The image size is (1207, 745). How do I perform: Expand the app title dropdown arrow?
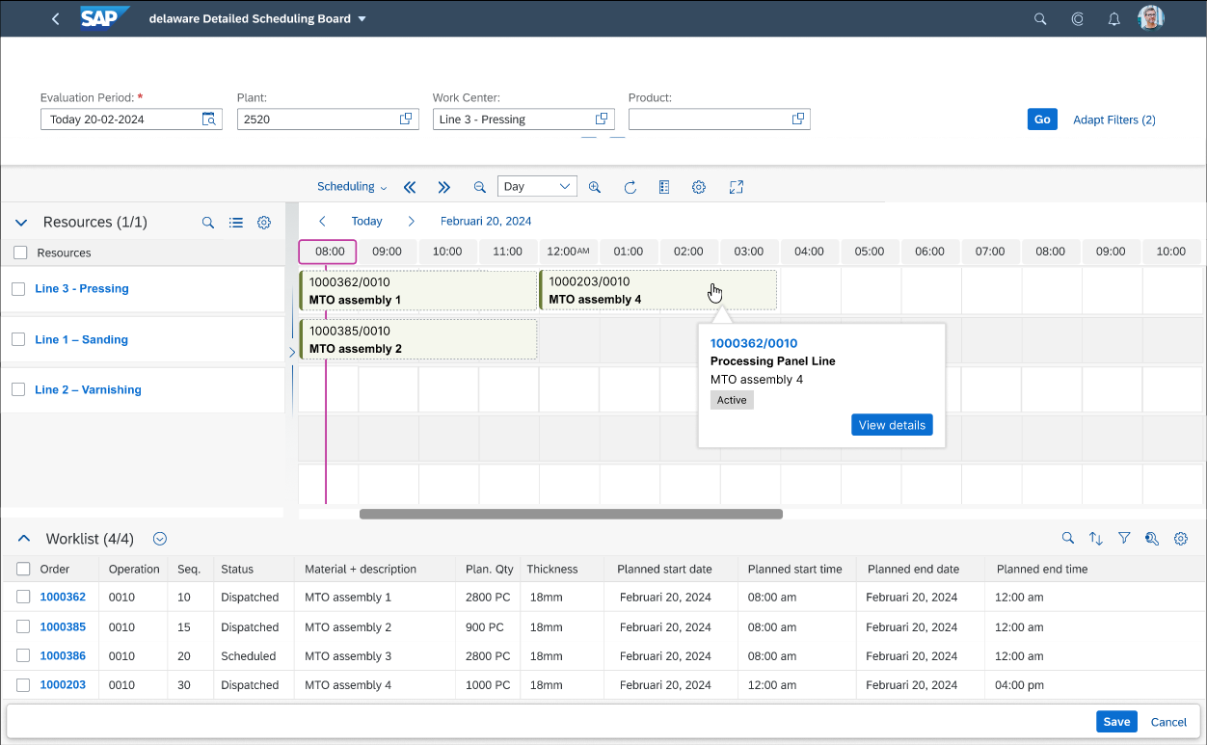pos(362,19)
